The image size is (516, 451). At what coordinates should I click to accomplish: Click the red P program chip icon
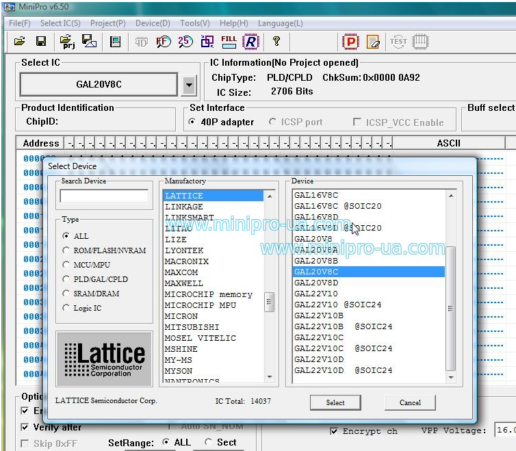point(351,42)
